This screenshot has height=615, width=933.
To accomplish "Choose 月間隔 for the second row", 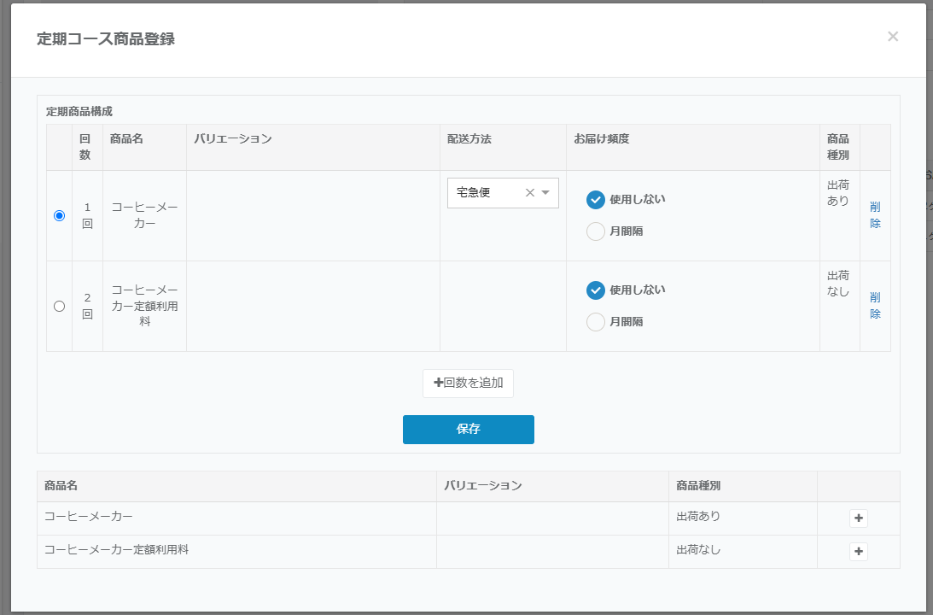I will point(596,322).
